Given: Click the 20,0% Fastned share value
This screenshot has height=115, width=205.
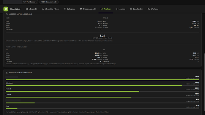Looking at the screenshot, I should [x=197, y=88].
